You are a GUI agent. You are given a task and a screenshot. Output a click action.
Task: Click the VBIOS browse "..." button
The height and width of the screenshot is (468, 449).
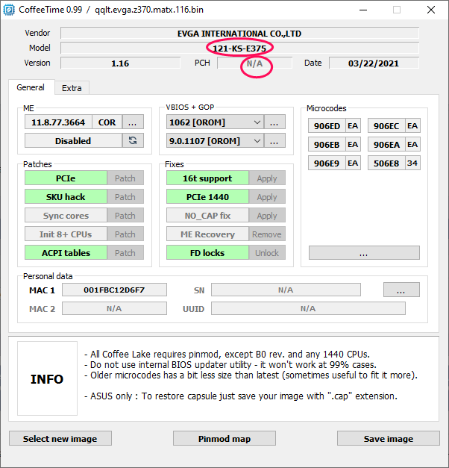click(x=274, y=122)
